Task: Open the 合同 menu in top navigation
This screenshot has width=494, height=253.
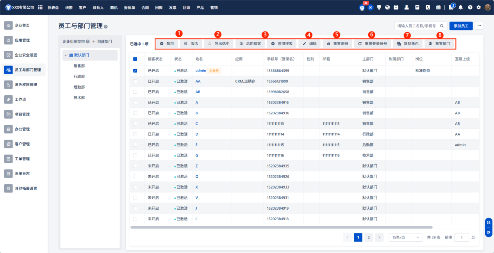Action: 145,7
